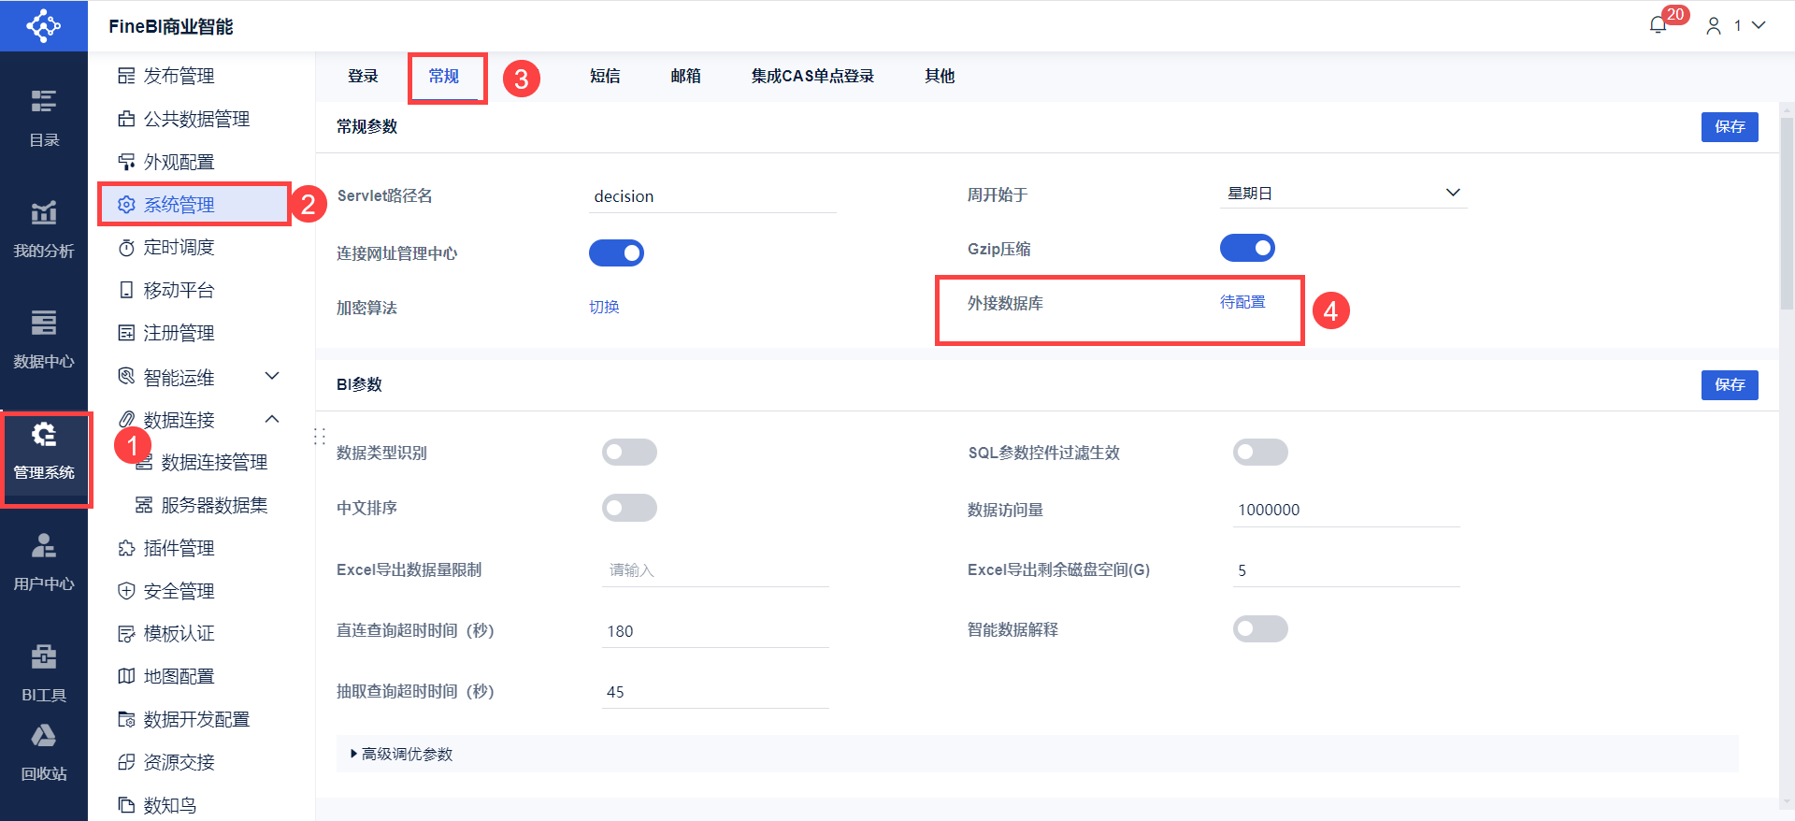
Task: Turn off the Gzip压缩 toggle
Action: (x=1247, y=248)
